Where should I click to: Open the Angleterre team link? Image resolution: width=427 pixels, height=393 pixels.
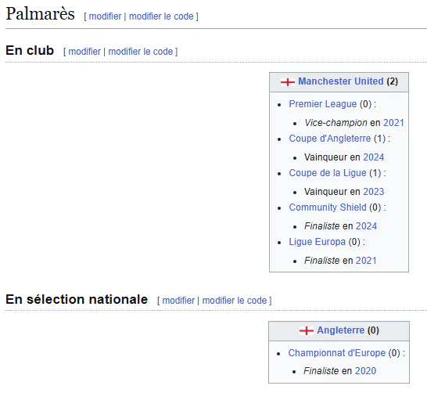340,330
